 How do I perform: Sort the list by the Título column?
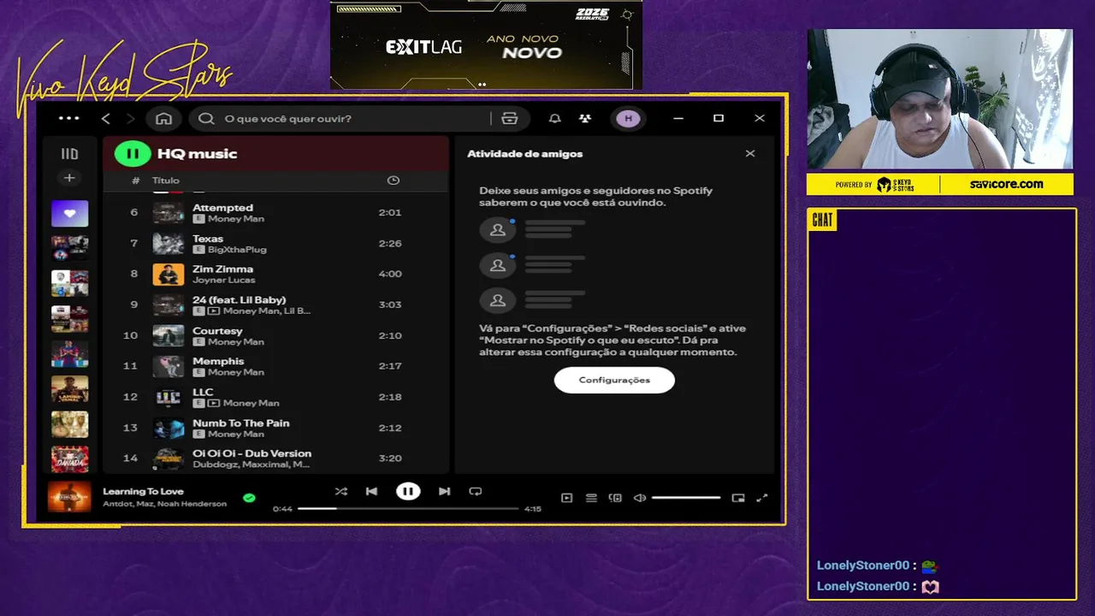click(166, 181)
